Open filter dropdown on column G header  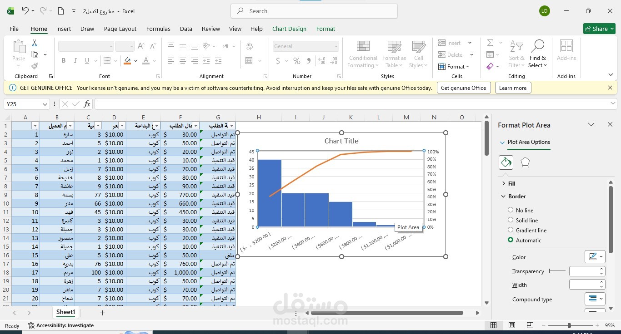click(232, 126)
